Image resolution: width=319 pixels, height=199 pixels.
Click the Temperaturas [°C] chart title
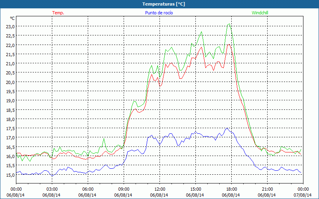point(163,4)
